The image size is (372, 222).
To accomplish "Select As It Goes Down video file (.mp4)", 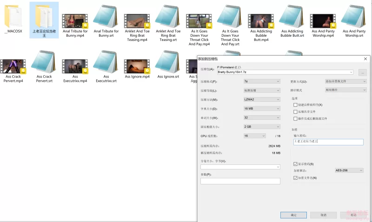I will [199, 21].
